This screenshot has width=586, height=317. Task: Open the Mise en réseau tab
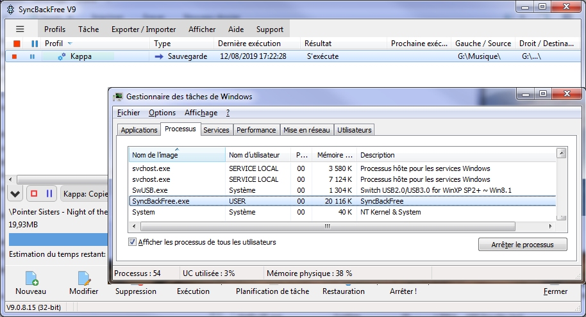(x=306, y=130)
